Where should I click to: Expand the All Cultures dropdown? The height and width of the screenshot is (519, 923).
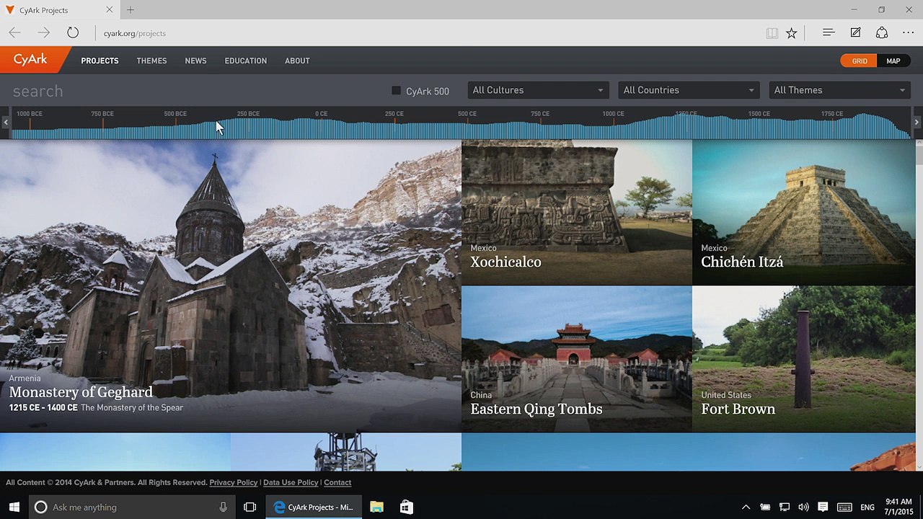(537, 90)
